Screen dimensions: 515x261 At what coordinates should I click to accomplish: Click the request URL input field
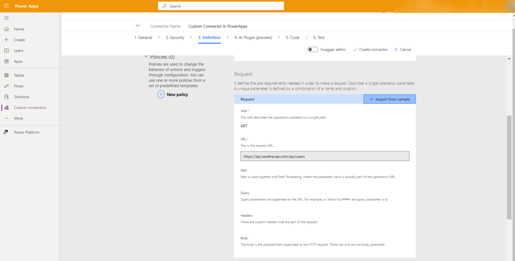325,156
